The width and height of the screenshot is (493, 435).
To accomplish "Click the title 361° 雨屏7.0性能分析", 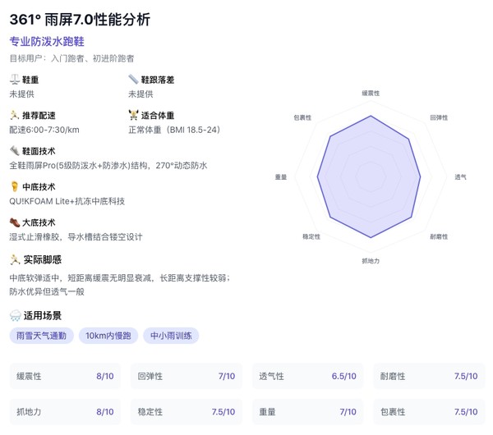I will [80, 20].
